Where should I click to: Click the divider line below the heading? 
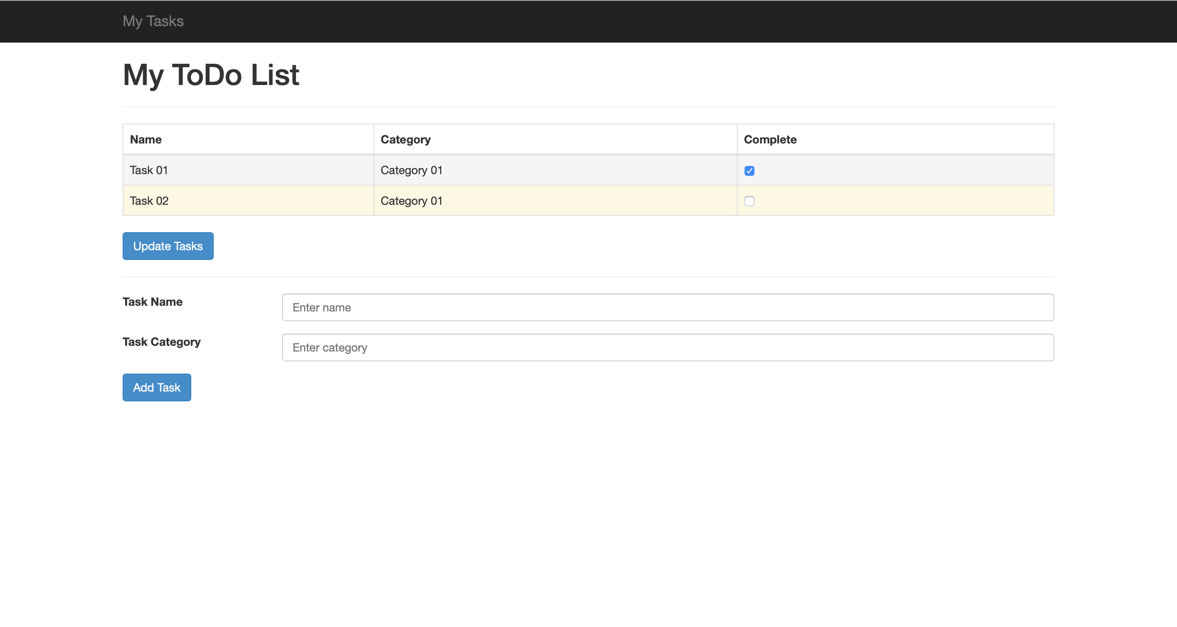588,107
